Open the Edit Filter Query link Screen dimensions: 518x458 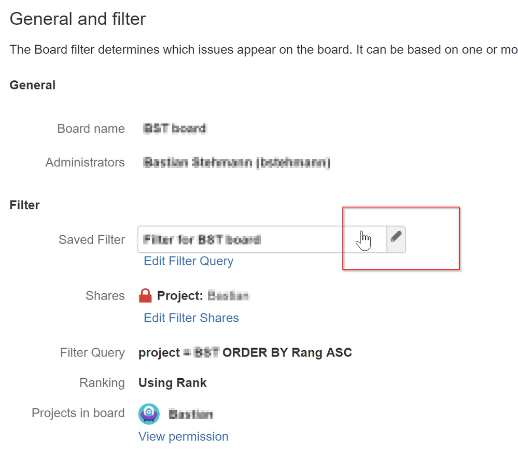click(188, 261)
